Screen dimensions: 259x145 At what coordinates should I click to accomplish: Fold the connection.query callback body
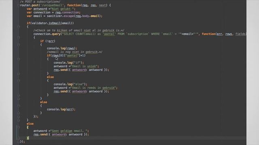tap(19, 37)
